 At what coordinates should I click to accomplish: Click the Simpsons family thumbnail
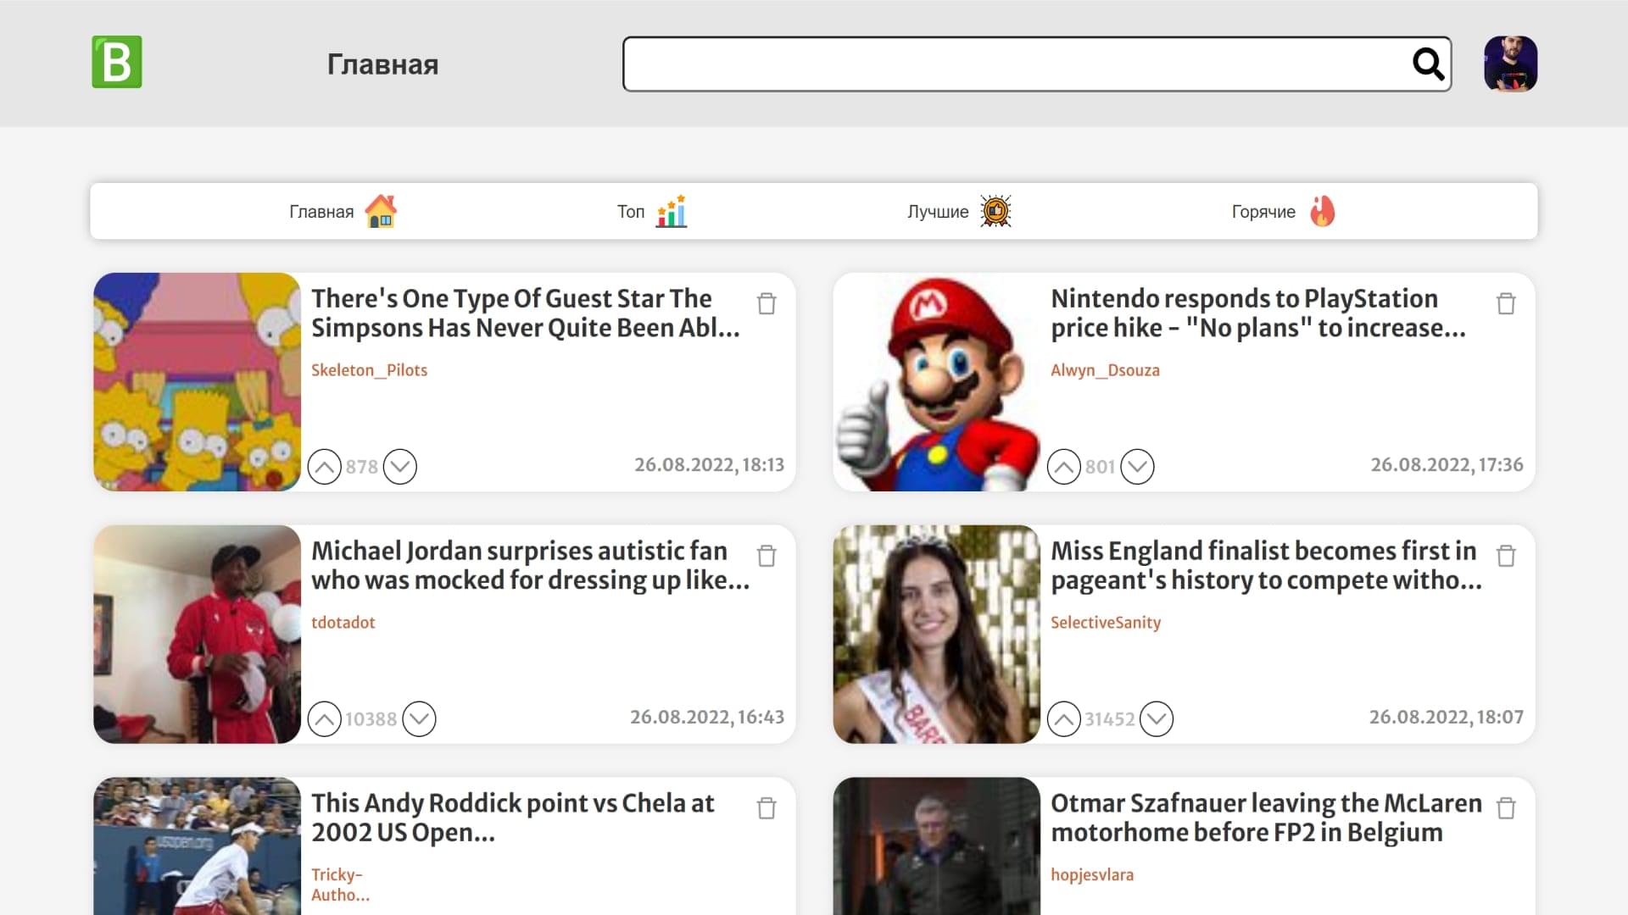pos(197,382)
